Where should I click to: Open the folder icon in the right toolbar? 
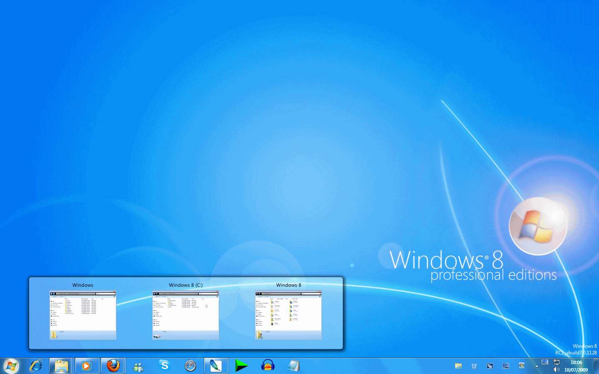(458, 366)
